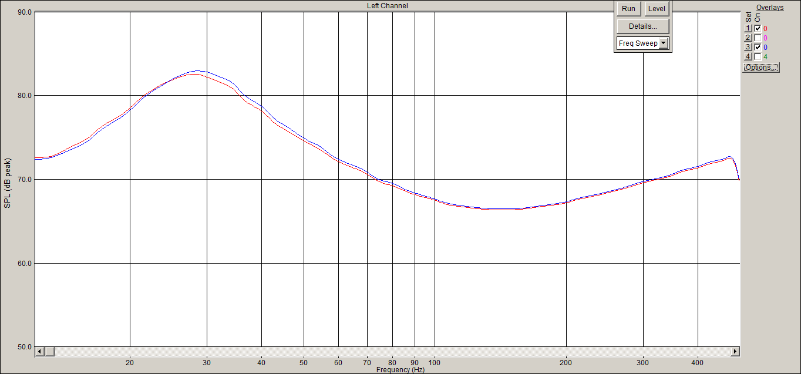This screenshot has height=374, width=801.
Task: Disable the red overlay 1 checkbox
Action: [x=758, y=28]
